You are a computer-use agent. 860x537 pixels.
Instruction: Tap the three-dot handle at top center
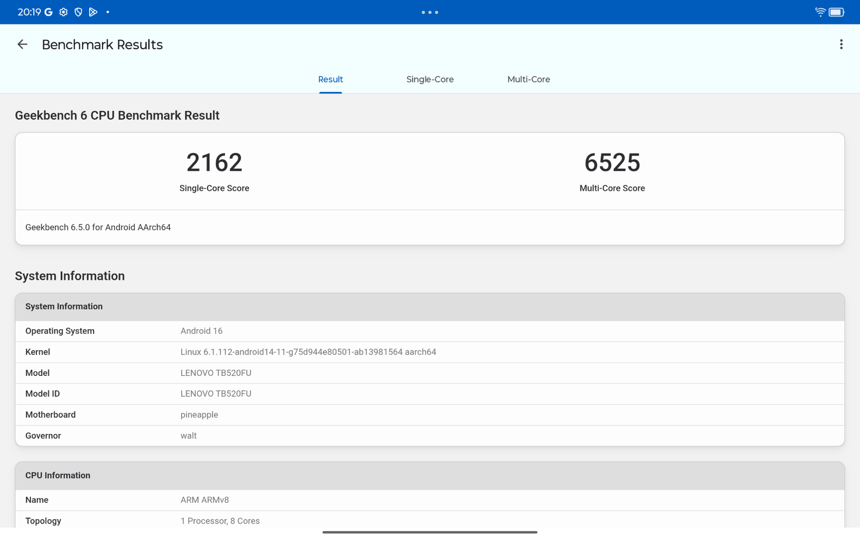pyautogui.click(x=430, y=12)
